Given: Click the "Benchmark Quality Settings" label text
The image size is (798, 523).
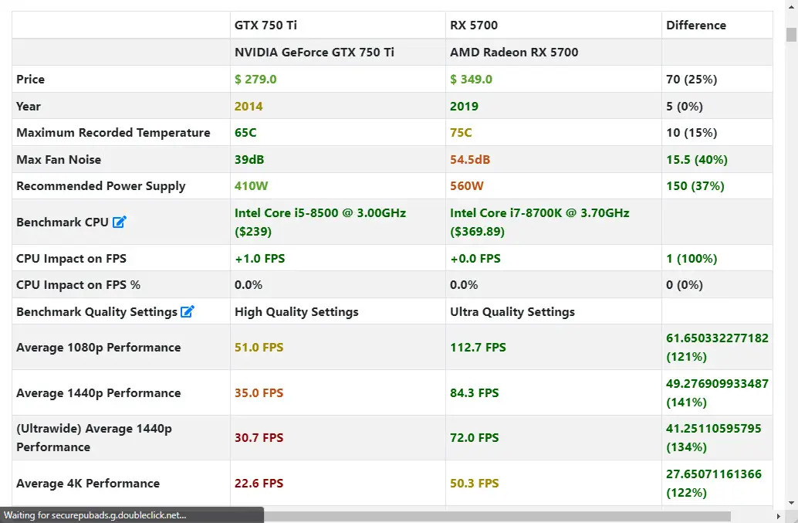Looking at the screenshot, I should pos(96,311).
